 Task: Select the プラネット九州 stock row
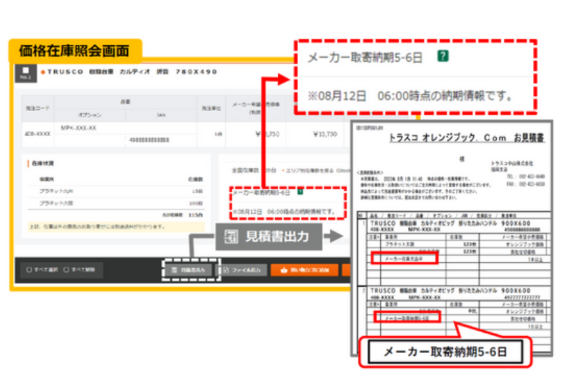click(116, 191)
